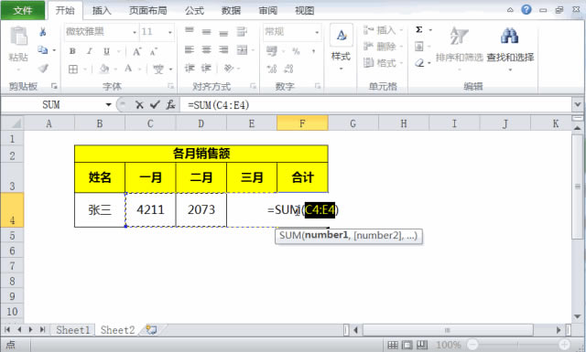Image resolution: width=586 pixels, height=352 pixels.
Task: Toggle Italic formatting button
Action: pos(90,51)
